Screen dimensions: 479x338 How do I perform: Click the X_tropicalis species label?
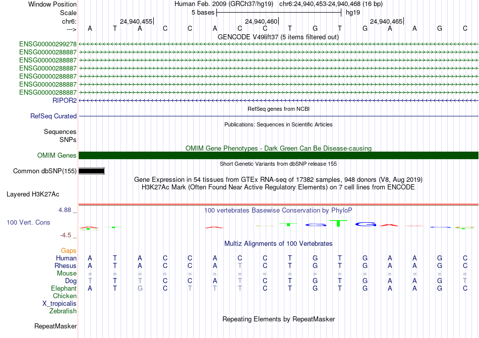pos(59,304)
